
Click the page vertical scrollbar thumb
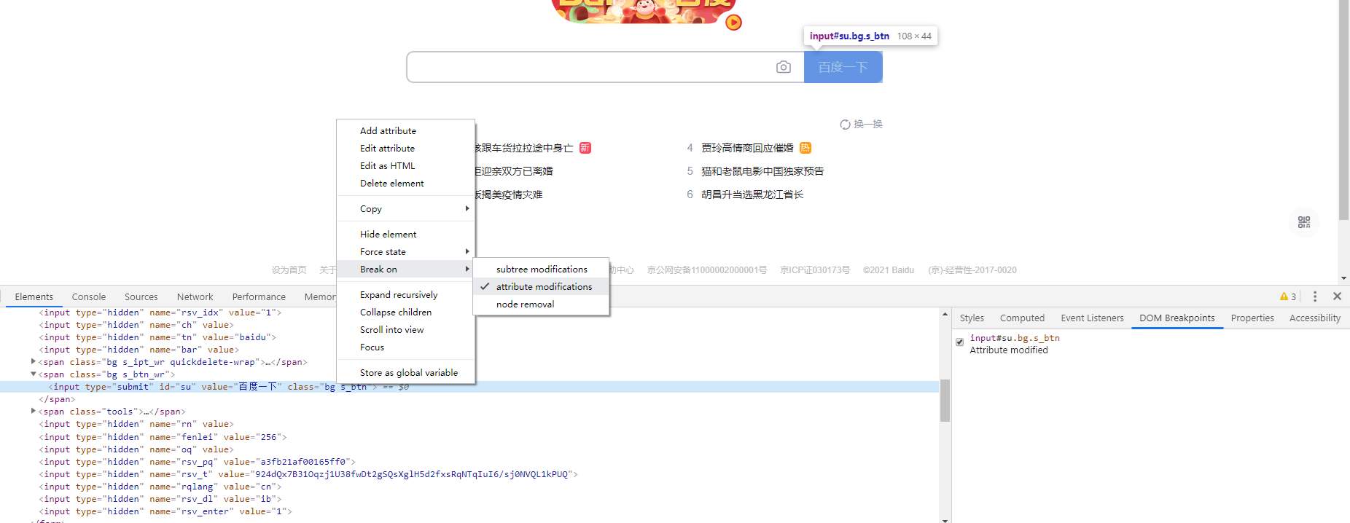click(x=1344, y=109)
